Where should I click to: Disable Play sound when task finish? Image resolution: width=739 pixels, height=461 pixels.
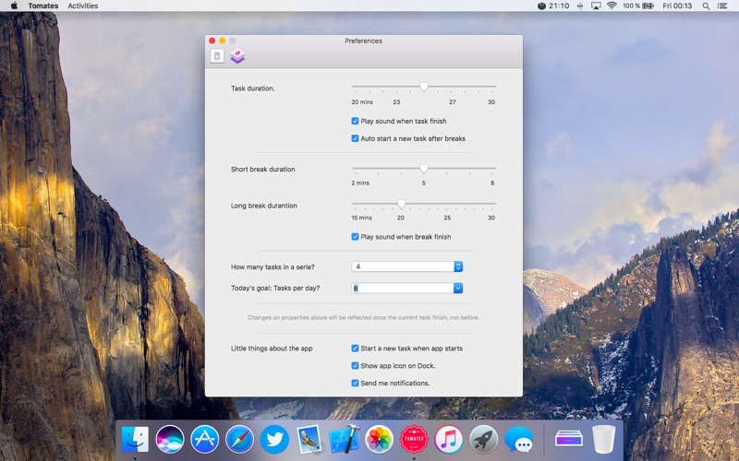pyautogui.click(x=356, y=121)
